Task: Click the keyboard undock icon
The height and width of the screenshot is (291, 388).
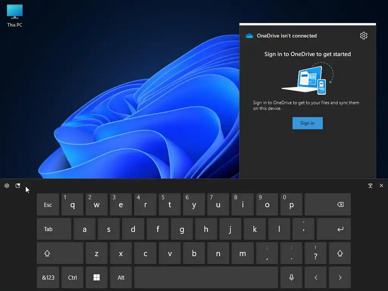Action: [370, 186]
